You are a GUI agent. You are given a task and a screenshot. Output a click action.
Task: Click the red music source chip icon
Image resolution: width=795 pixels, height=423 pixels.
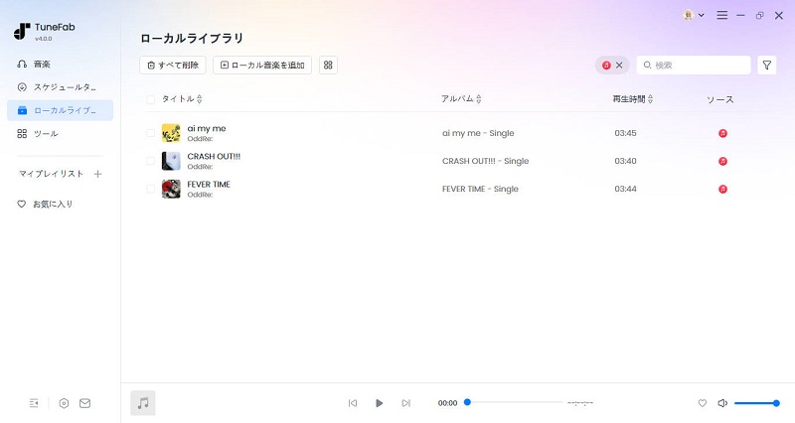[x=606, y=65]
